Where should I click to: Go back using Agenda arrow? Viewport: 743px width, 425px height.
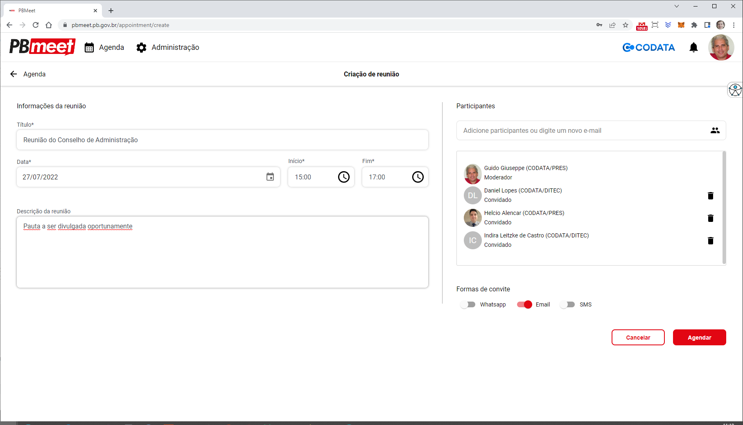coord(14,74)
